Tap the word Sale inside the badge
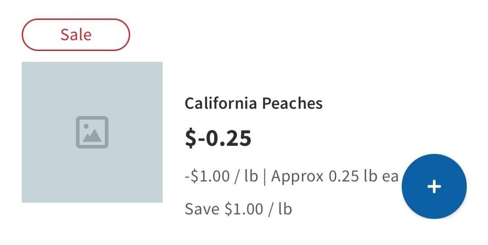The width and height of the screenshot is (488, 245). point(76,35)
